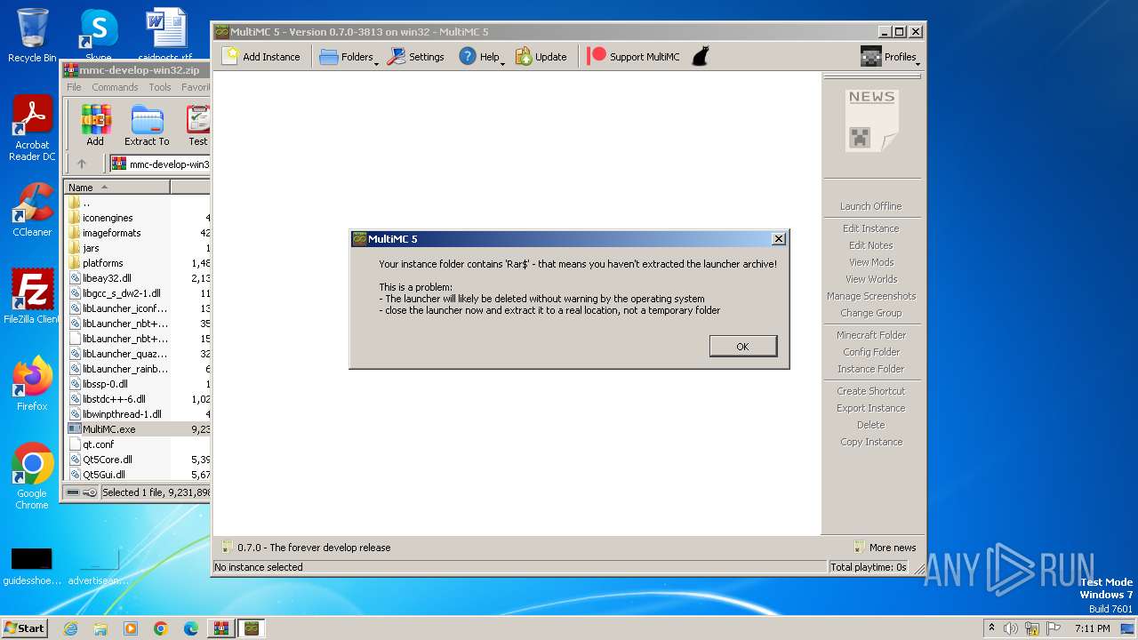Click Launch Offline in side panel
This screenshot has height=640, width=1138.
click(871, 206)
